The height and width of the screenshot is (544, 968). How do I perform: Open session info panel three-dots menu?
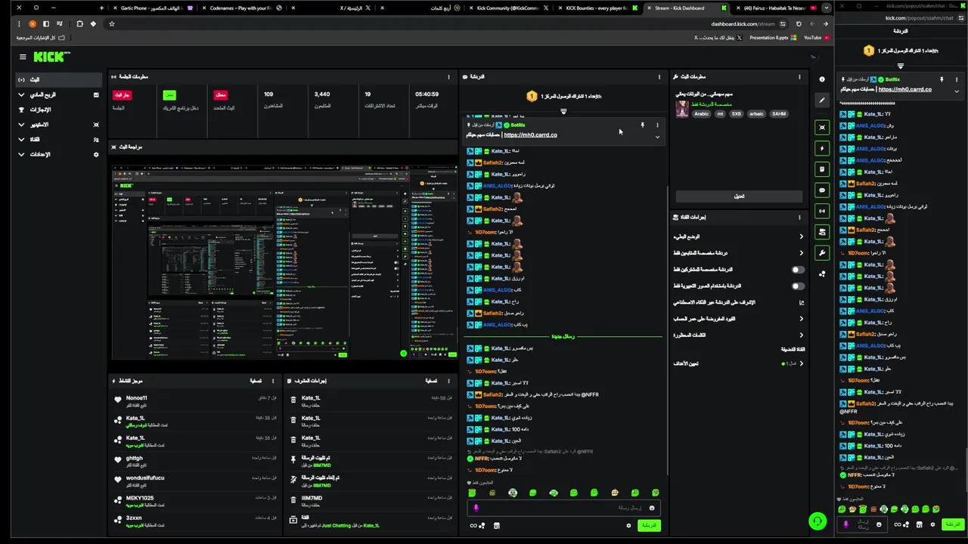(x=447, y=76)
